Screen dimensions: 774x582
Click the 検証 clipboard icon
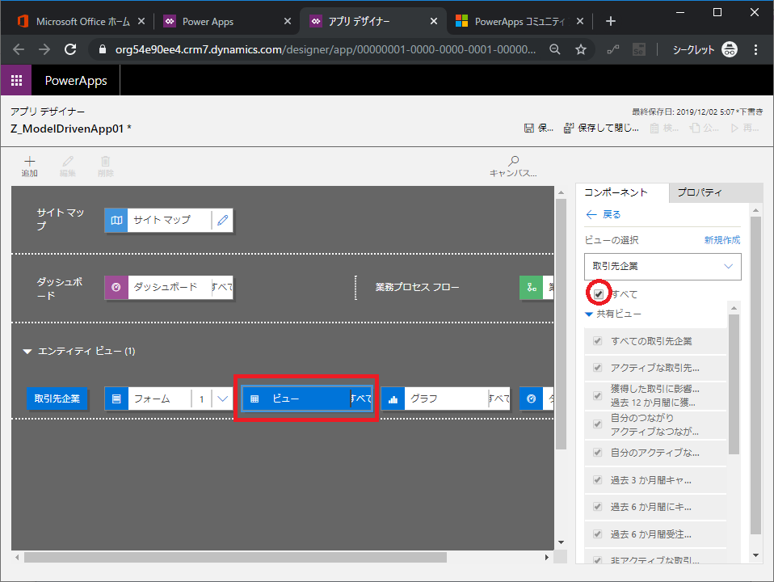click(654, 128)
